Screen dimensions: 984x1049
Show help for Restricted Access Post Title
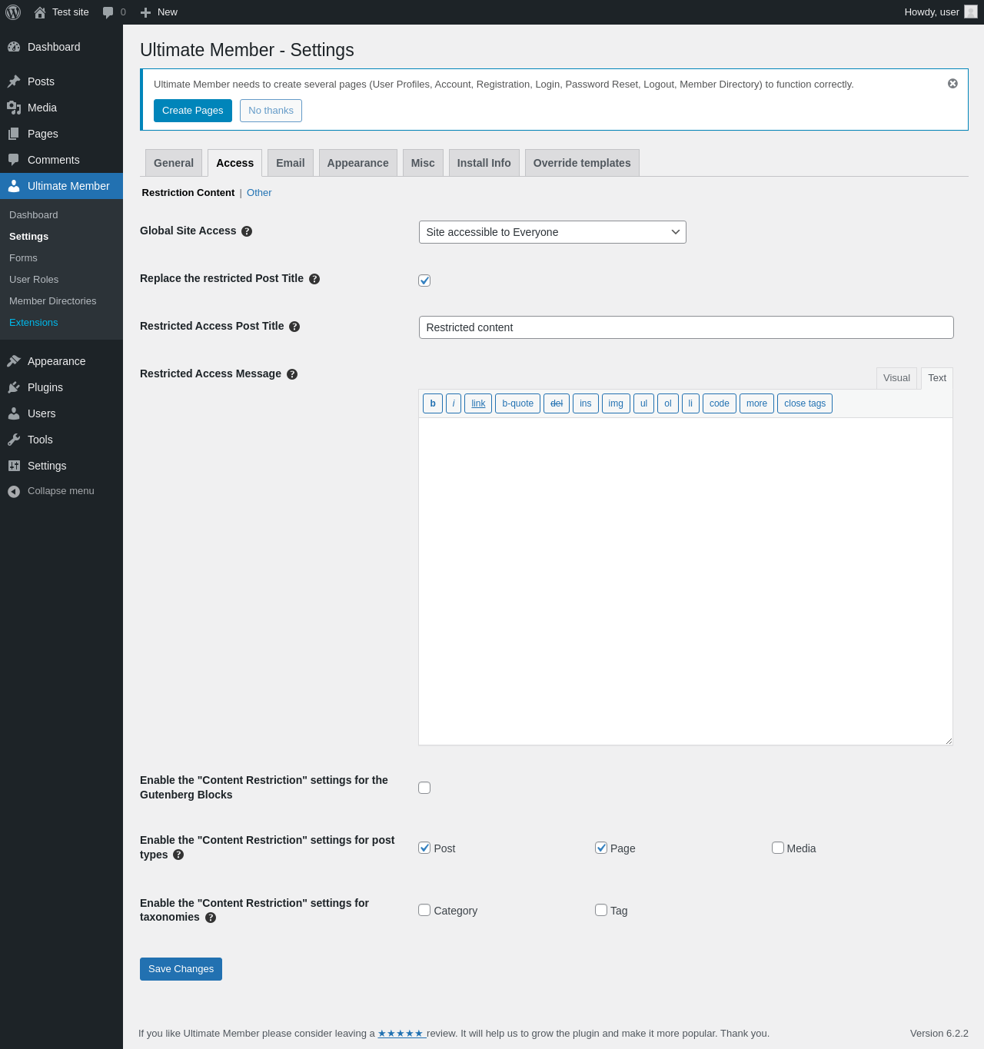point(294,327)
